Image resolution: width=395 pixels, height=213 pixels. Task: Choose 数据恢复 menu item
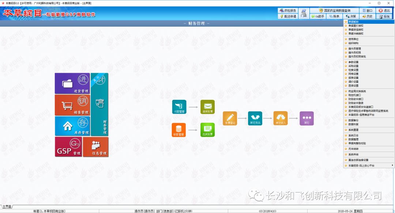[x=369, y=124]
